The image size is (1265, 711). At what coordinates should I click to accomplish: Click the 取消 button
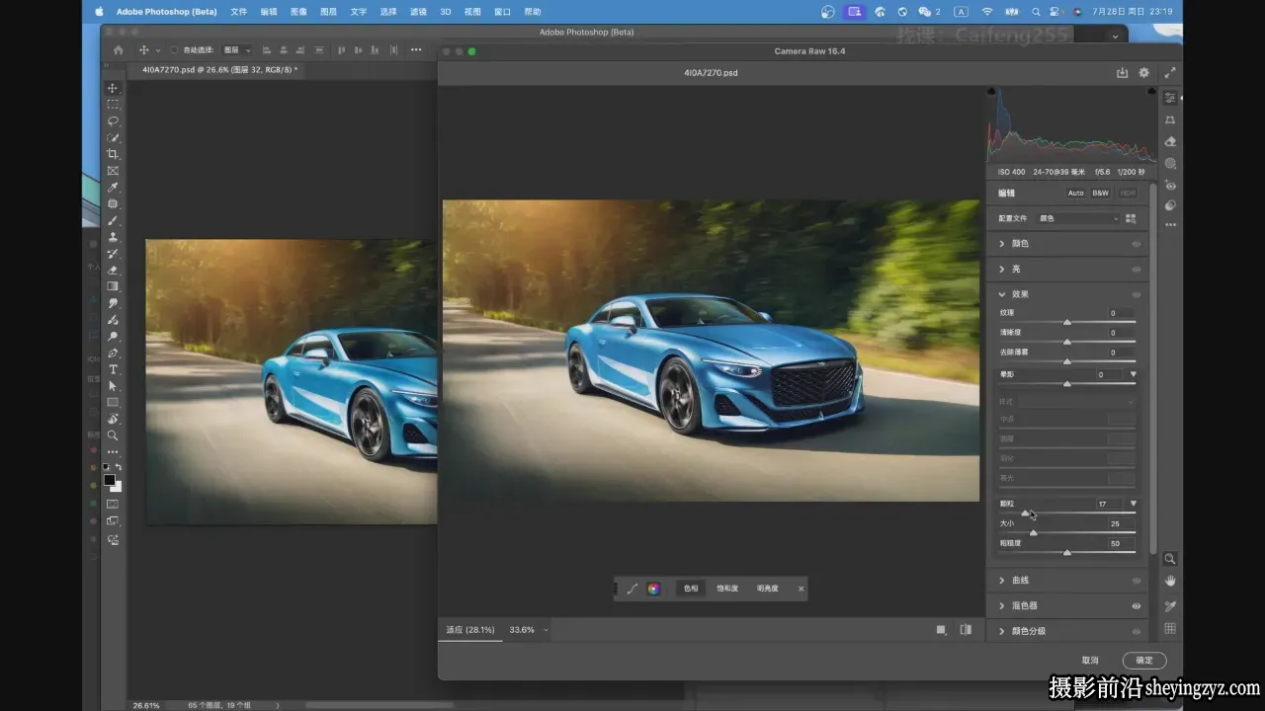pyautogui.click(x=1090, y=661)
